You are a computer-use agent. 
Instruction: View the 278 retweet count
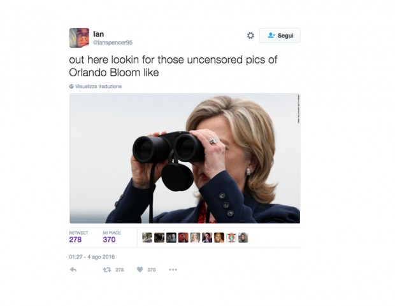coord(75,239)
